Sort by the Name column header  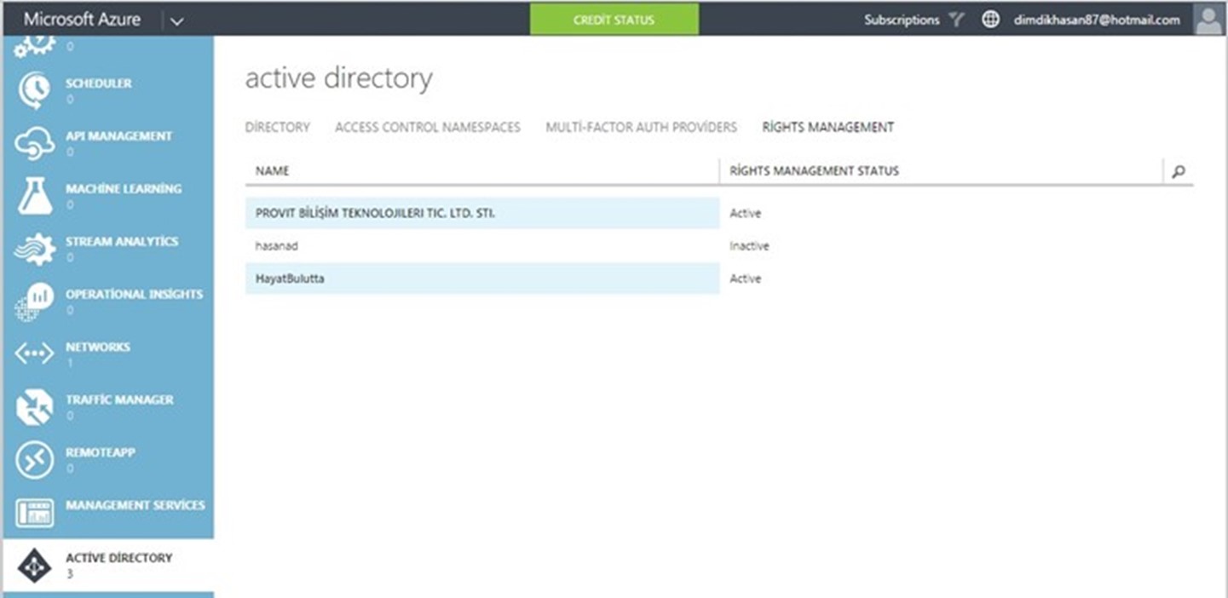273,171
